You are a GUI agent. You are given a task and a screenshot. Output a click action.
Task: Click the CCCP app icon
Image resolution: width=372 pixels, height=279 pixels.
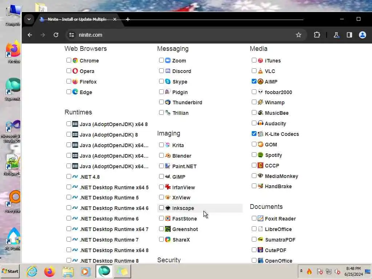pos(260,165)
